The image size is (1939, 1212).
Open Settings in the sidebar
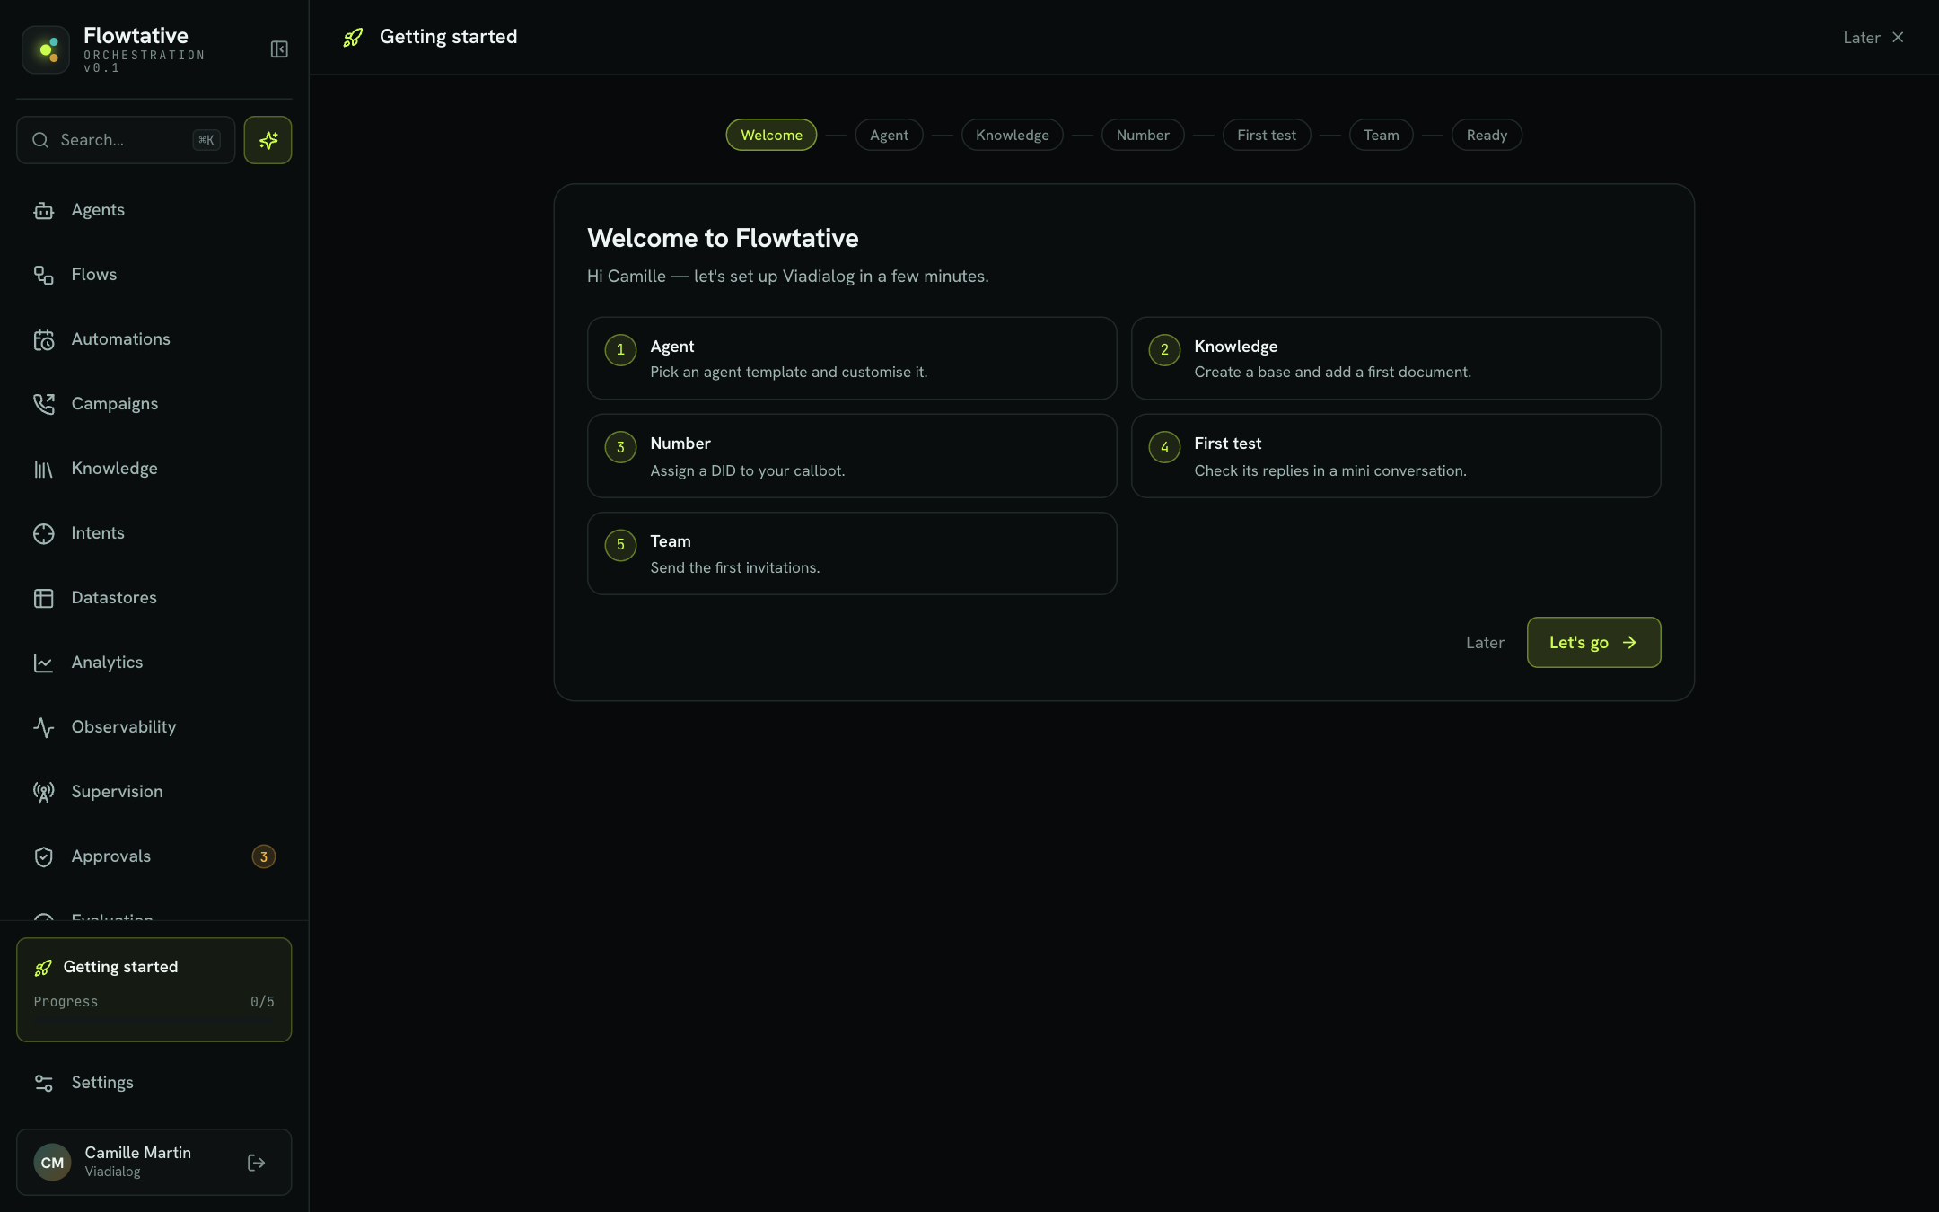tap(154, 1083)
